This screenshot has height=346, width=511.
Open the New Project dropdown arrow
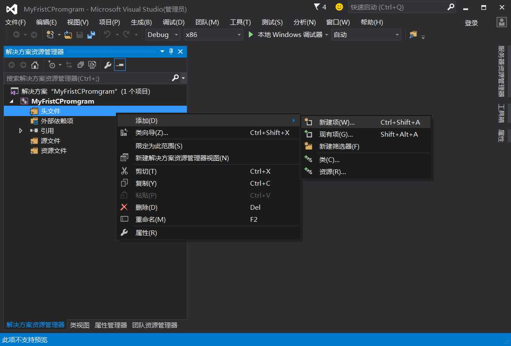click(x=59, y=34)
